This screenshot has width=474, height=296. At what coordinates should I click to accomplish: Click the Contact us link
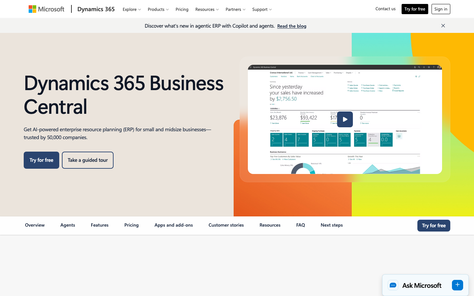[385, 9]
